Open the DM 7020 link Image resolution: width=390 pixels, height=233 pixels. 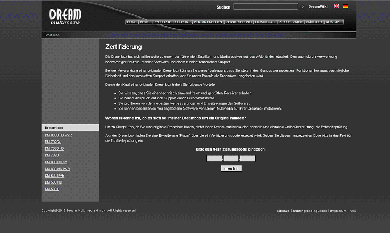coord(52,155)
